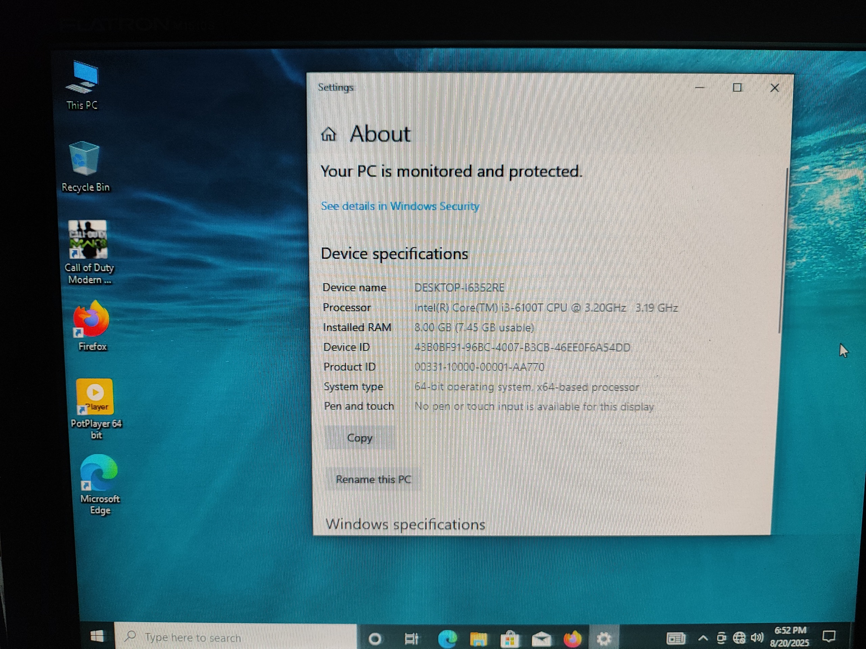Click Type here to search box
Image resolution: width=866 pixels, height=649 pixels.
pos(236,638)
